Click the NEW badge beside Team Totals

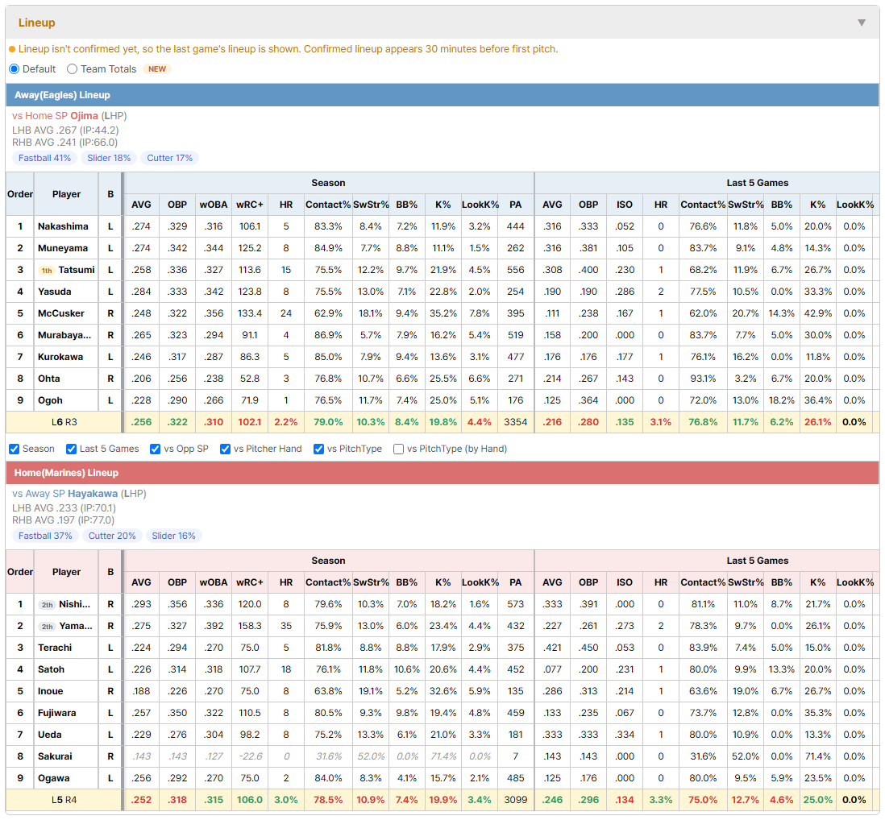(157, 68)
